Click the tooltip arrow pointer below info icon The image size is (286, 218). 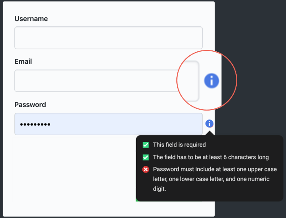[209, 133]
